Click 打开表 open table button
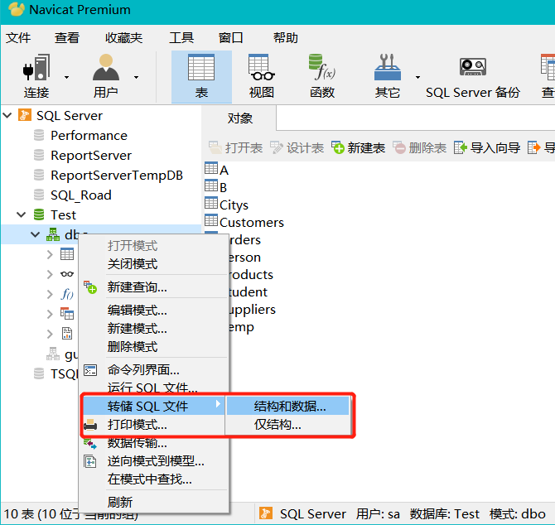The image size is (555, 525). pos(235,148)
